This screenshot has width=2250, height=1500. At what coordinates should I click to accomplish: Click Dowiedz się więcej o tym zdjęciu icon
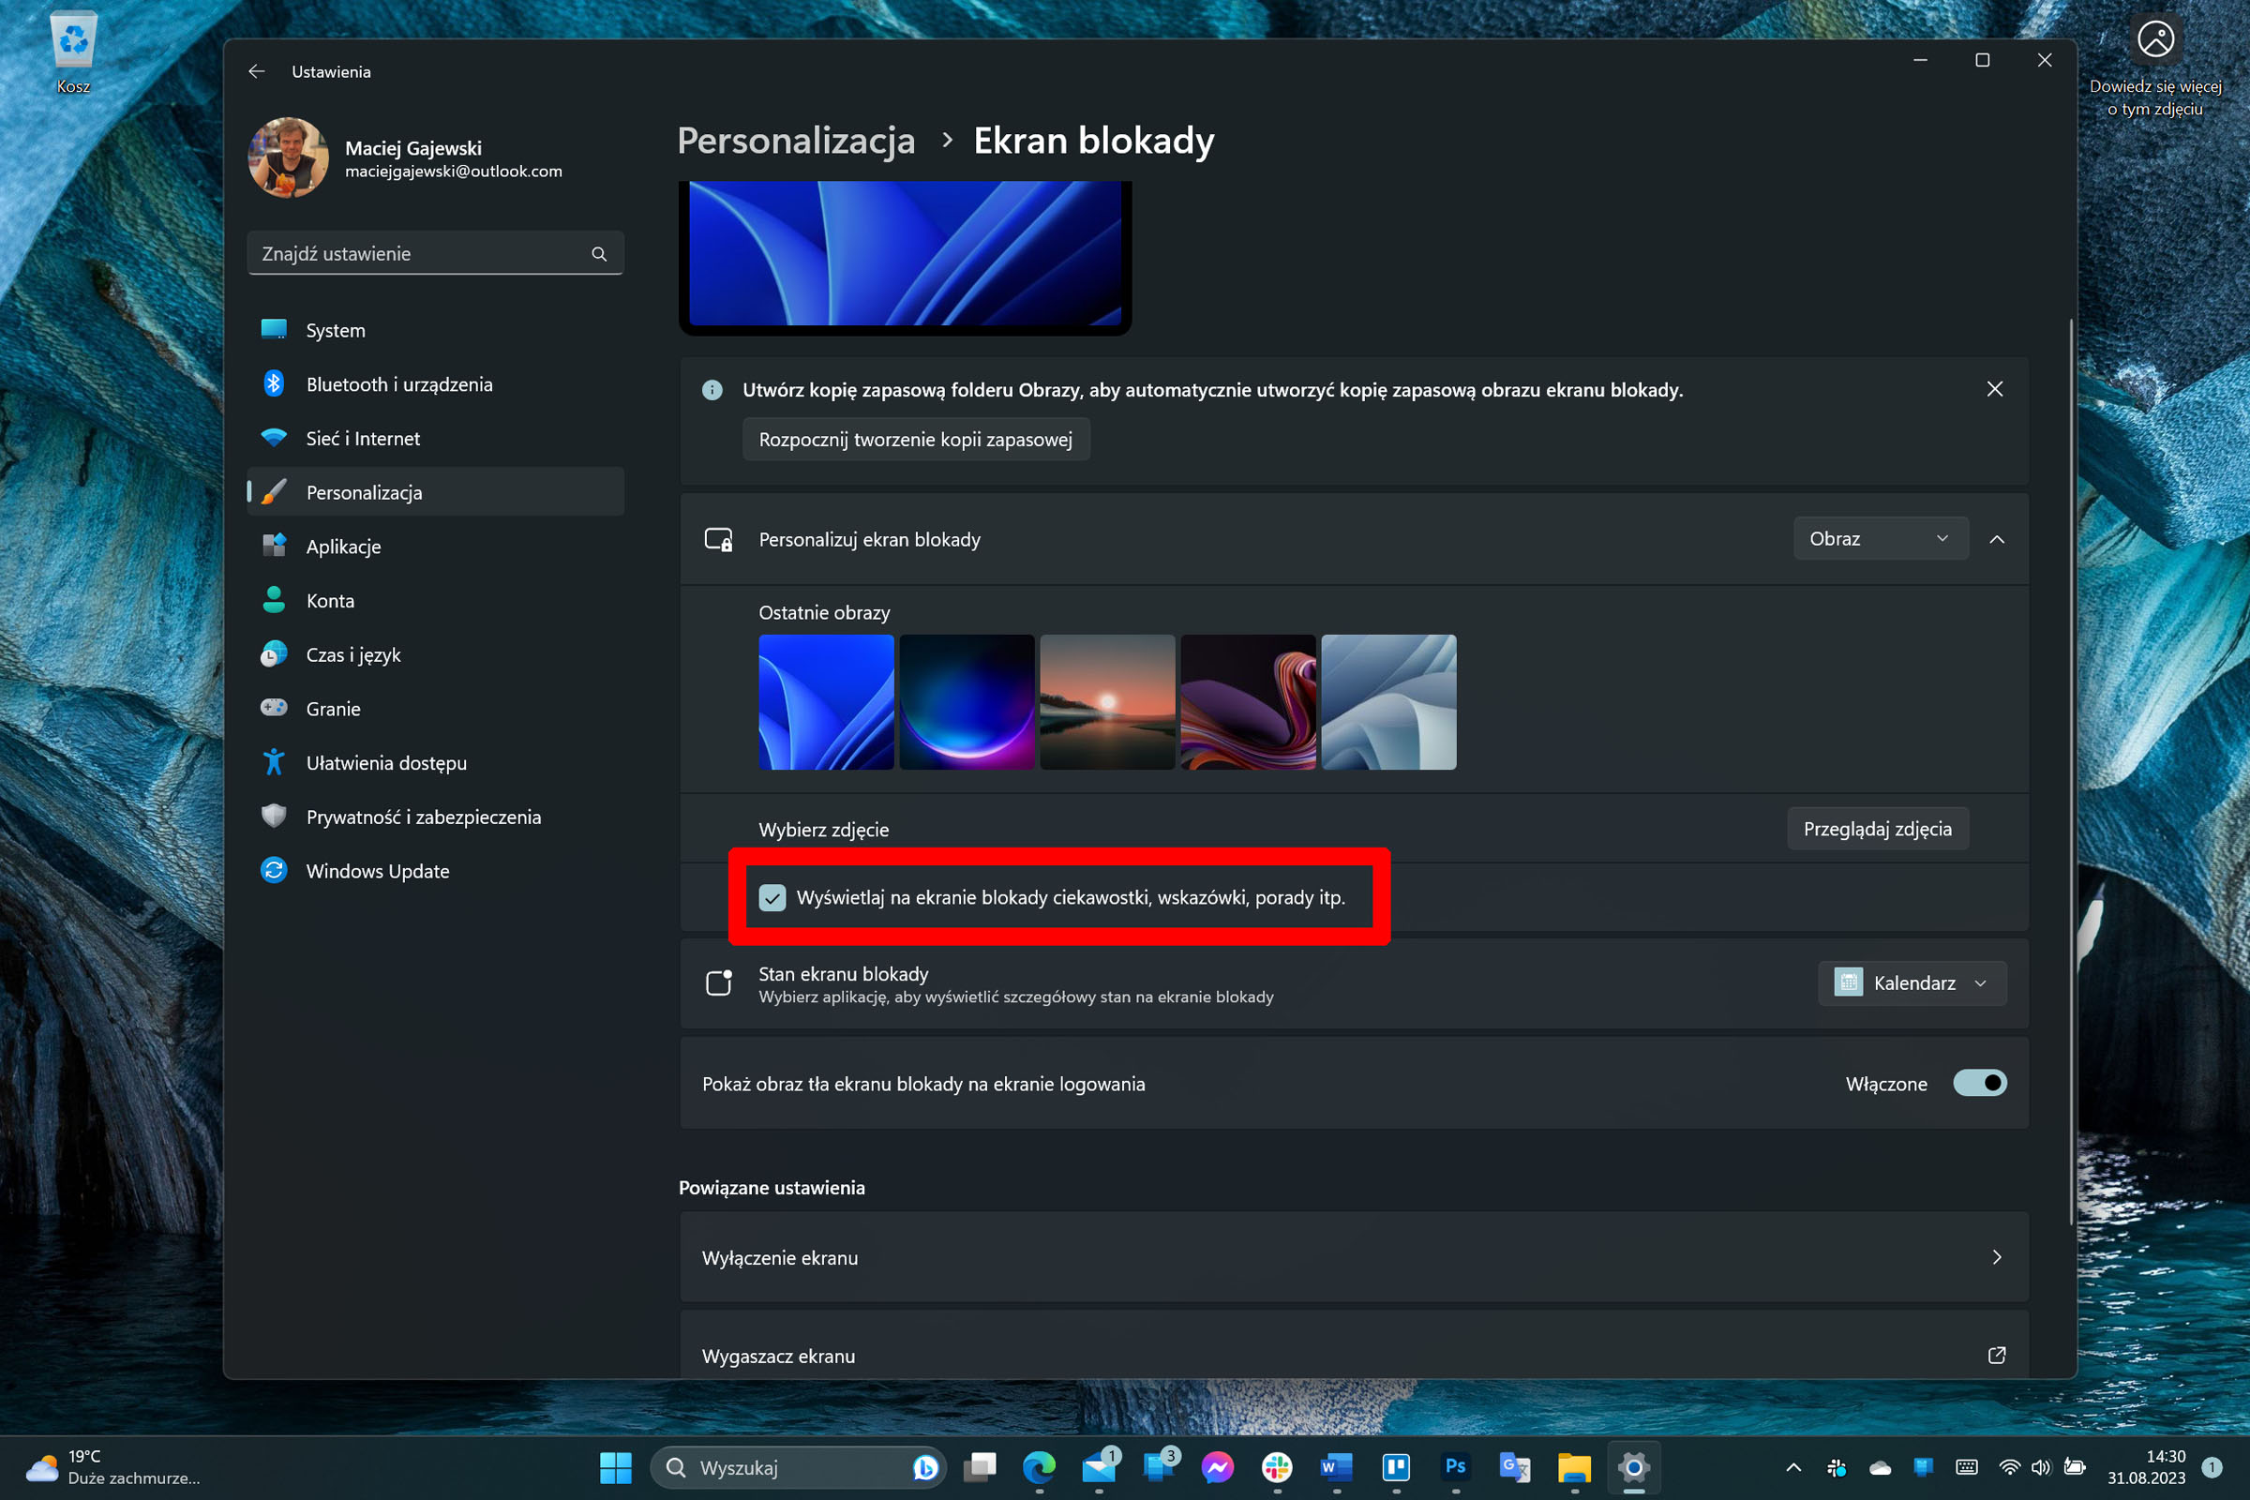2155,39
